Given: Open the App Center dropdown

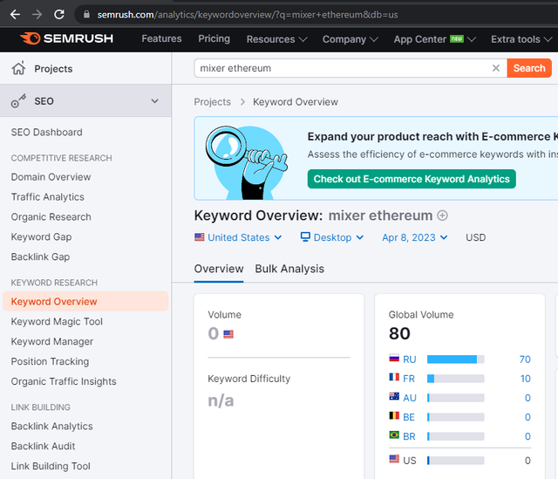Looking at the screenshot, I should click(434, 39).
